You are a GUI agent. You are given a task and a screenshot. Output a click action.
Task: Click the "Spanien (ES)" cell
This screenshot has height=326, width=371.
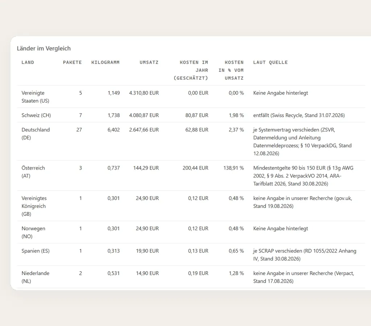[x=36, y=251]
